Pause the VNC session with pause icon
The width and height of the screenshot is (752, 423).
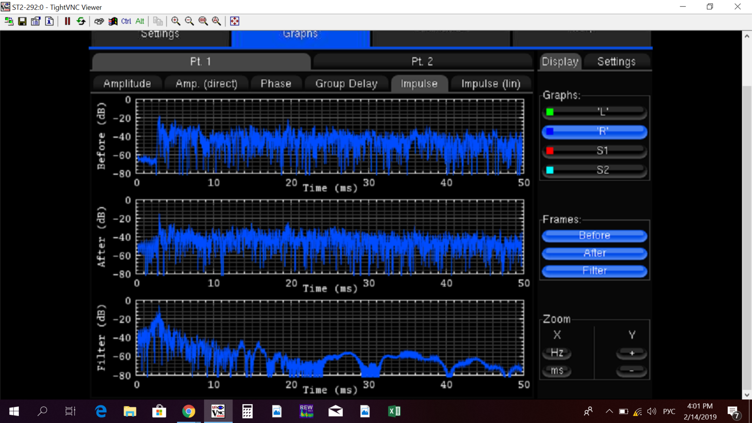(x=67, y=21)
